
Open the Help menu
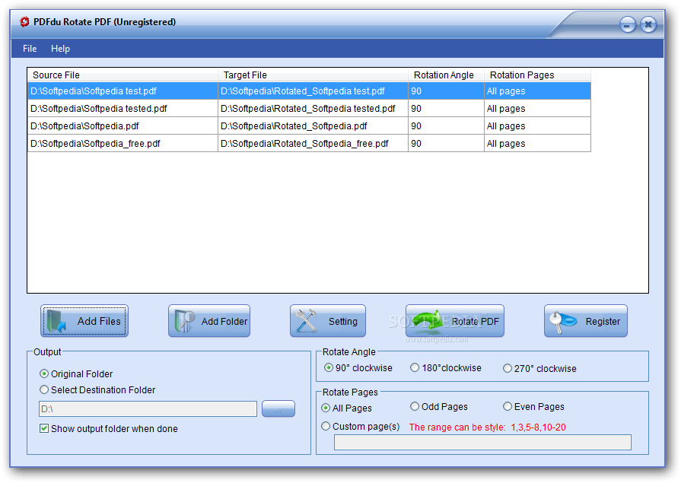60,49
